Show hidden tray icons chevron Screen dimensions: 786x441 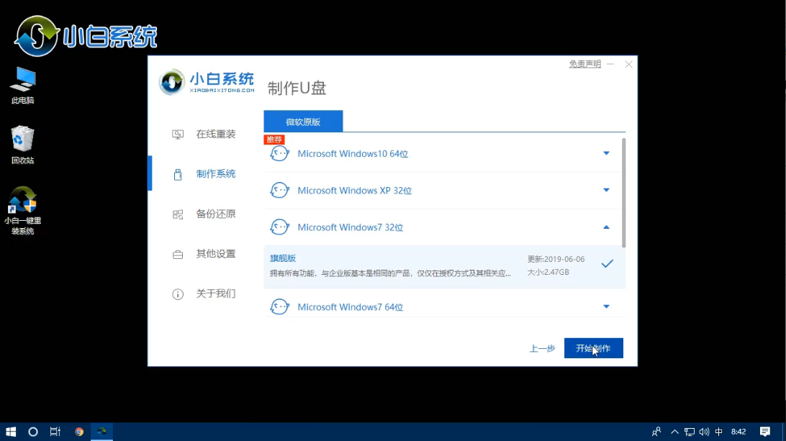[674, 432]
